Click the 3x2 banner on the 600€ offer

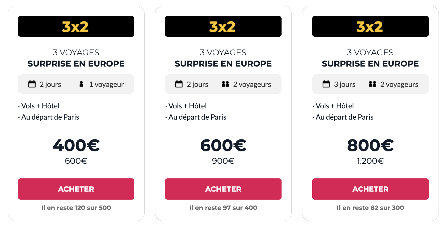coord(223,26)
